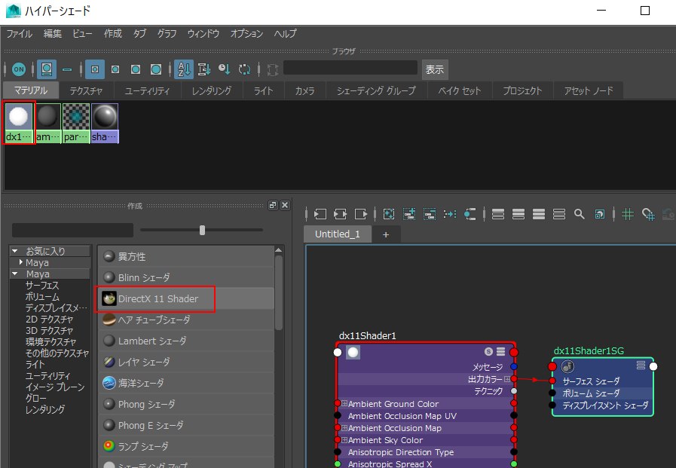Toggle the grid display in the node editor

click(628, 214)
